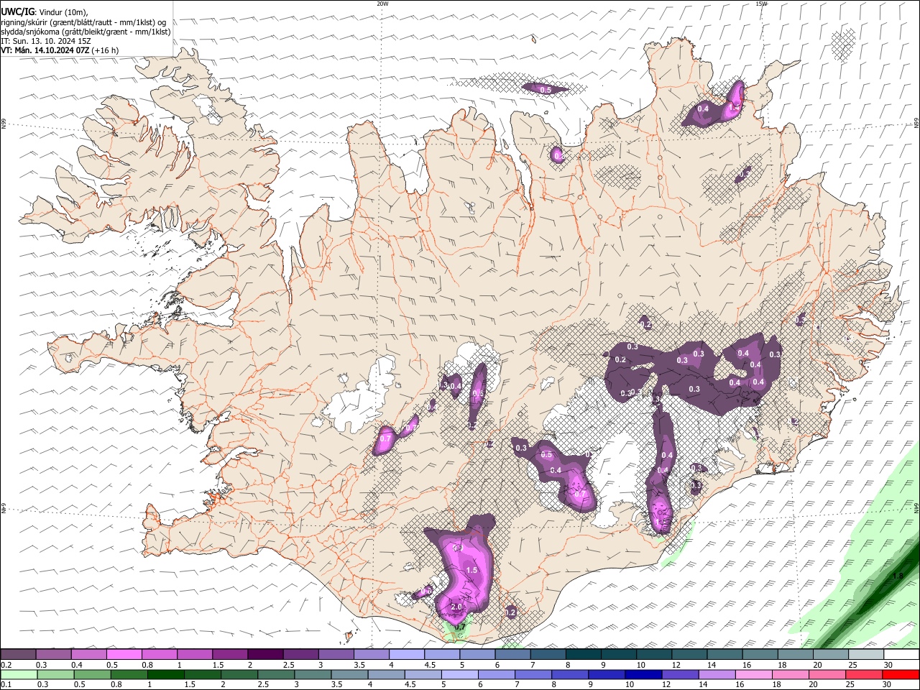Click the '1.8' value in the green rain band
The image size is (920, 690).
pos(898,576)
